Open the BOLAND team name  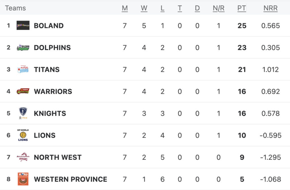click(49, 26)
